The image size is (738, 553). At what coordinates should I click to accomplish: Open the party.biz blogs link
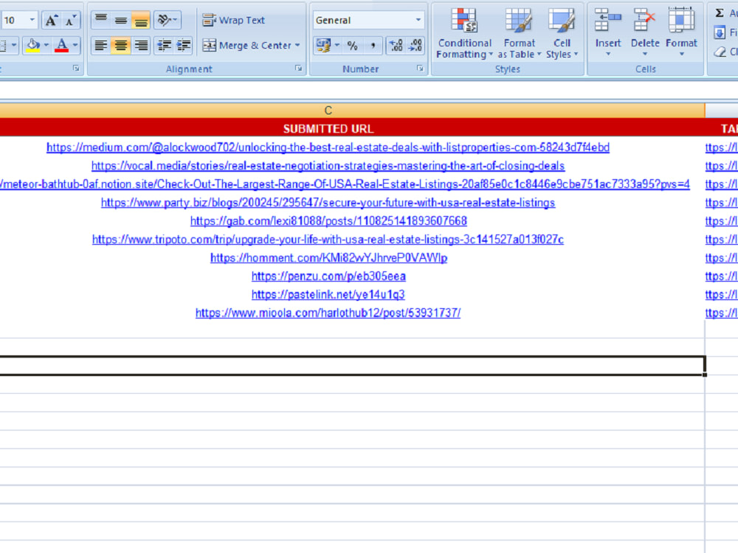[x=328, y=202]
